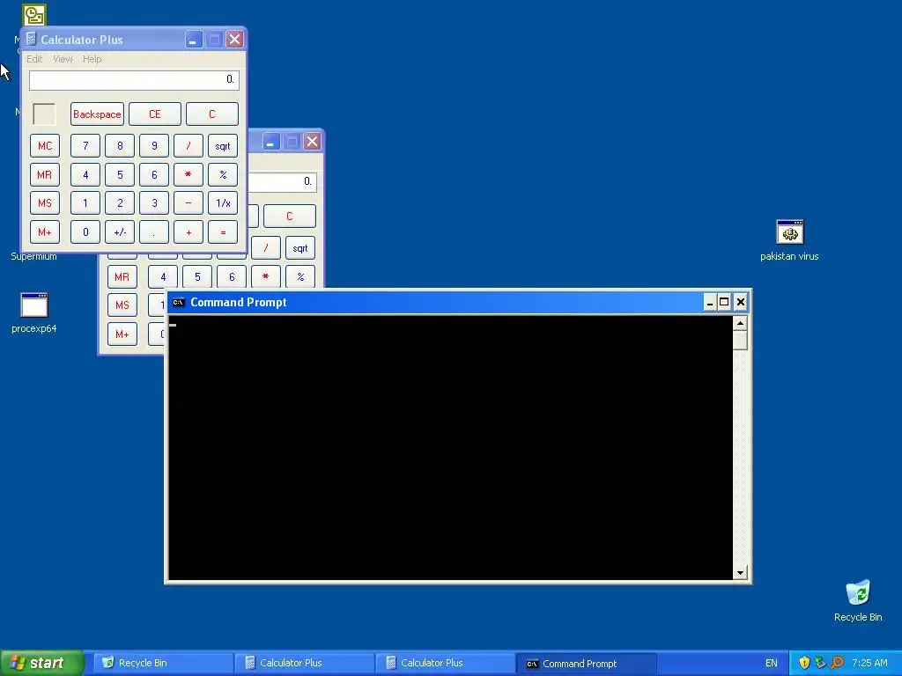Viewport: 902px width, 676px height.
Task: Click sqrt in the front calculator
Action: (x=223, y=146)
